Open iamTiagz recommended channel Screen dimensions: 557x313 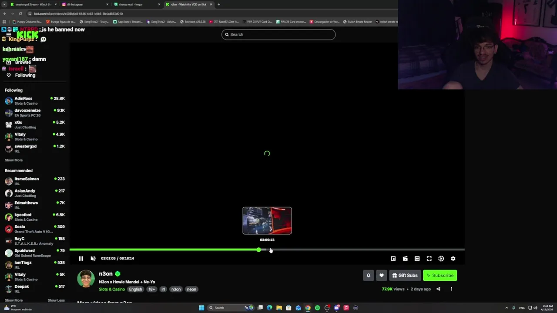(34, 265)
